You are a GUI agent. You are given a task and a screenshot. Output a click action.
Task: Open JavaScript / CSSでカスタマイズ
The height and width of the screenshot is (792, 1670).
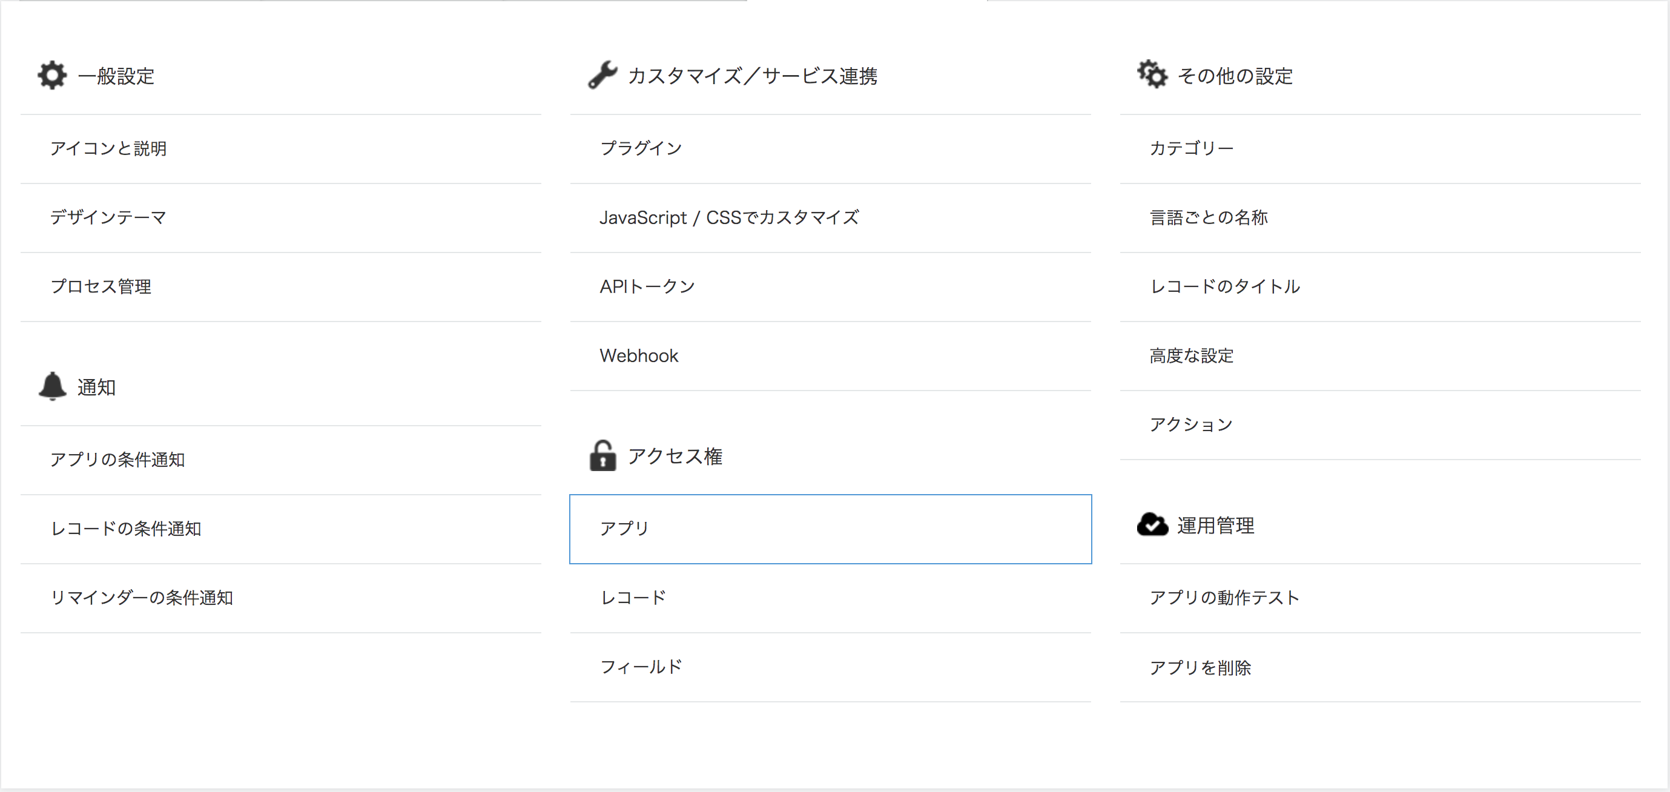(831, 218)
